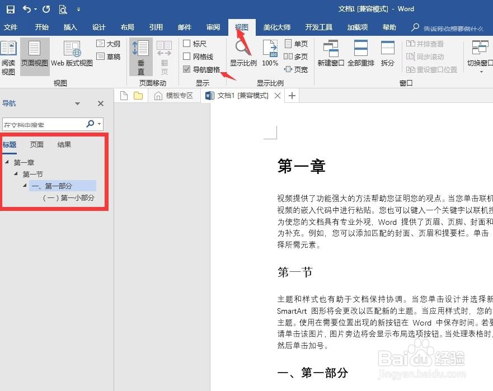
Task: Switch to the 审阅 ribbon tab
Action: tap(213, 26)
